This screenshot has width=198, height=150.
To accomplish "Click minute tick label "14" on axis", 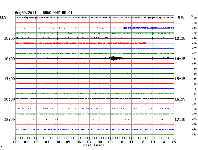I will click(163, 142).
